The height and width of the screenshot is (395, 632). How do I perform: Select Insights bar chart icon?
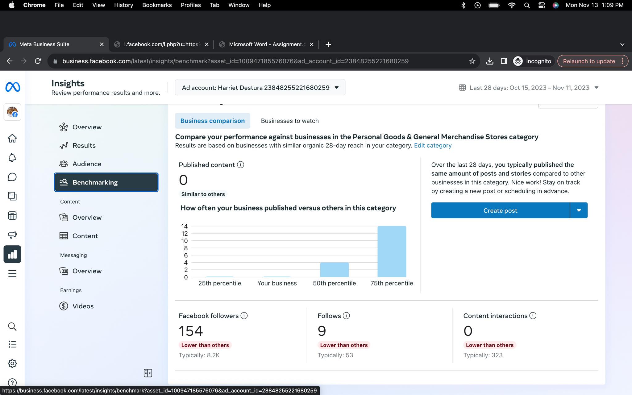coord(12,254)
